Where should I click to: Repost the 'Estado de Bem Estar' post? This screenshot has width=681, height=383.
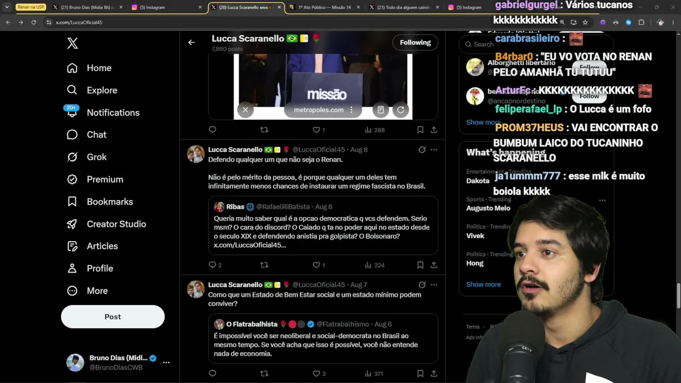coord(264,373)
